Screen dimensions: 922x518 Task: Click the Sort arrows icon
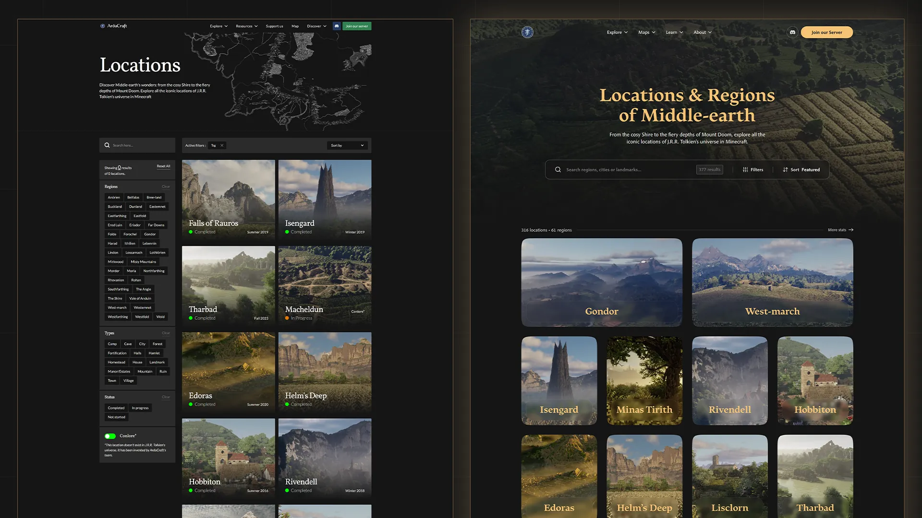[785, 169]
